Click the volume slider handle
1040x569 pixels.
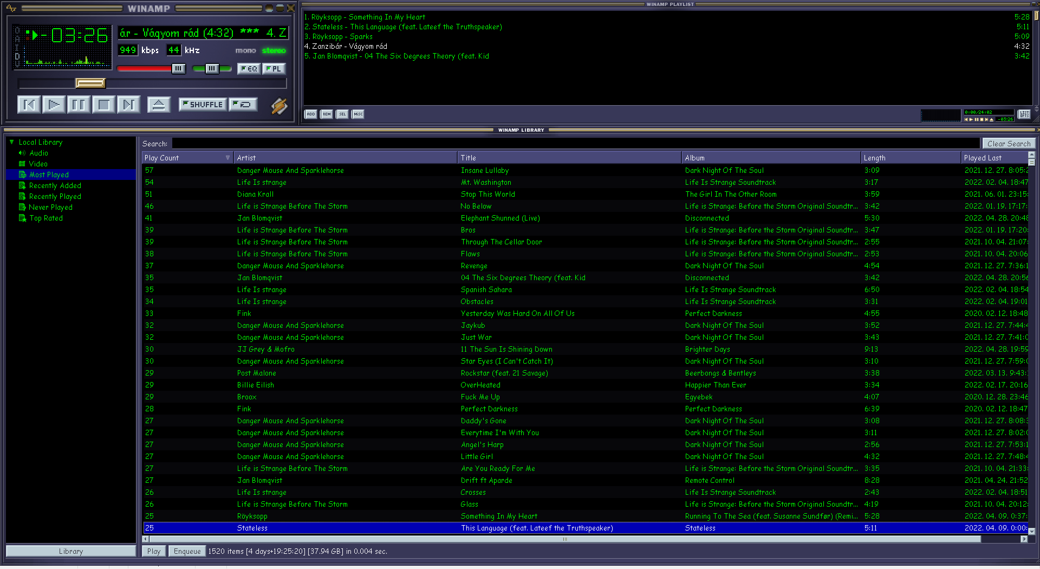pyautogui.click(x=178, y=69)
